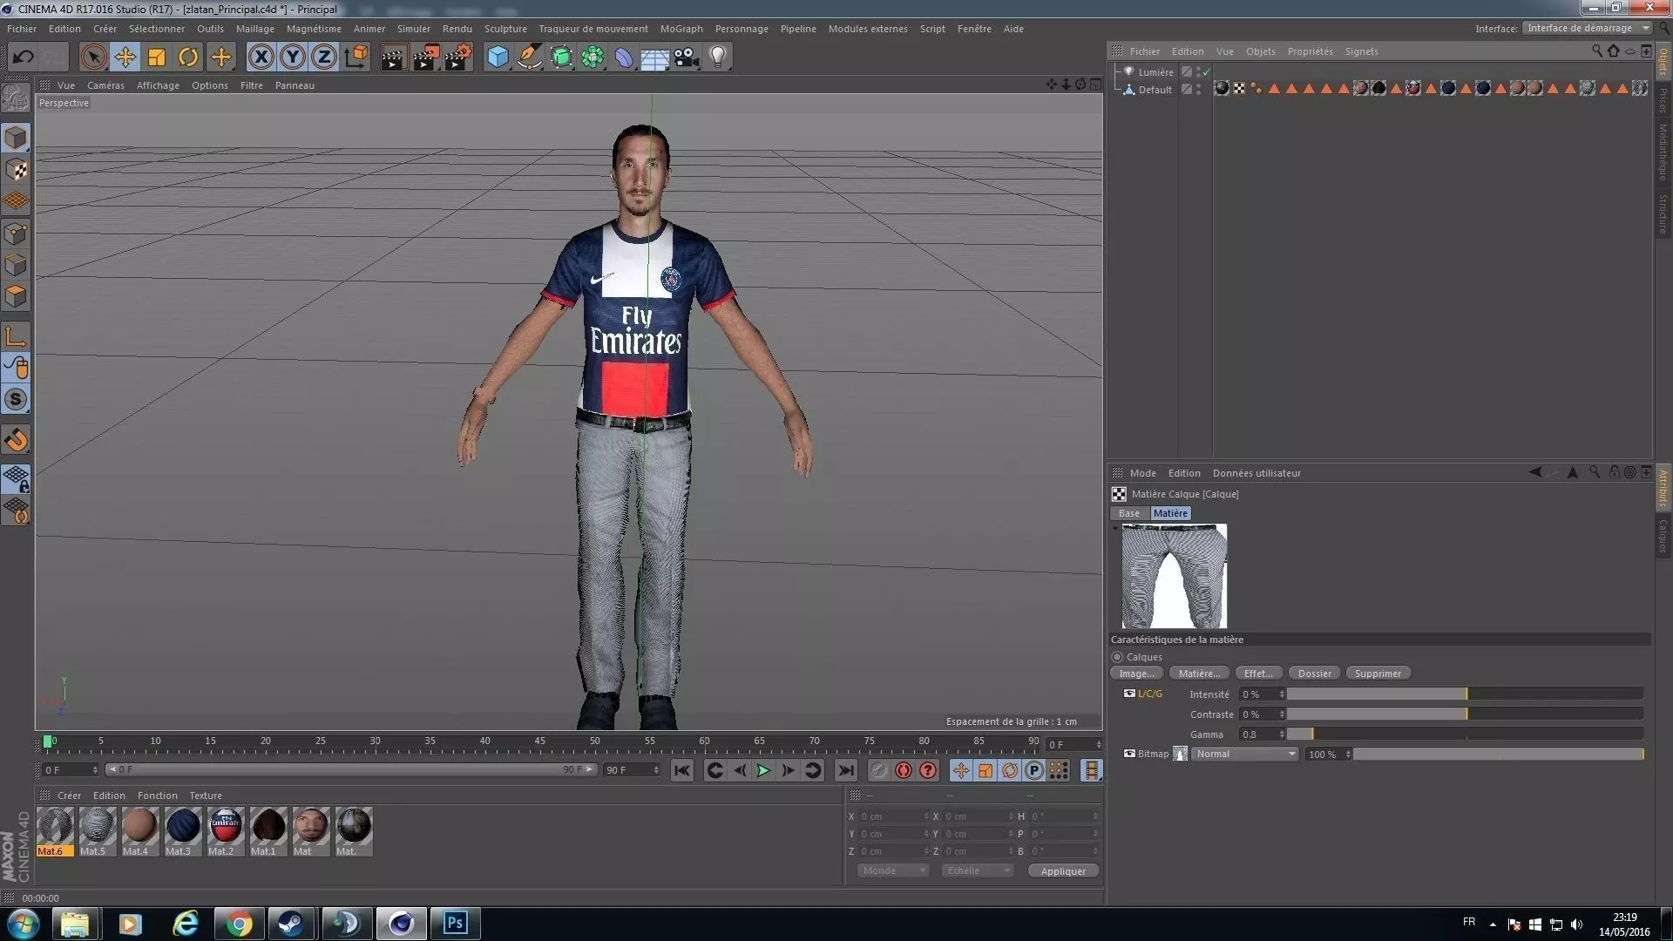Image resolution: width=1673 pixels, height=941 pixels.
Task: Go to end of animation
Action: point(845,770)
